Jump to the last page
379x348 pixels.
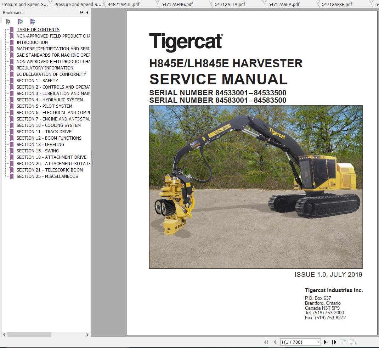(334, 342)
